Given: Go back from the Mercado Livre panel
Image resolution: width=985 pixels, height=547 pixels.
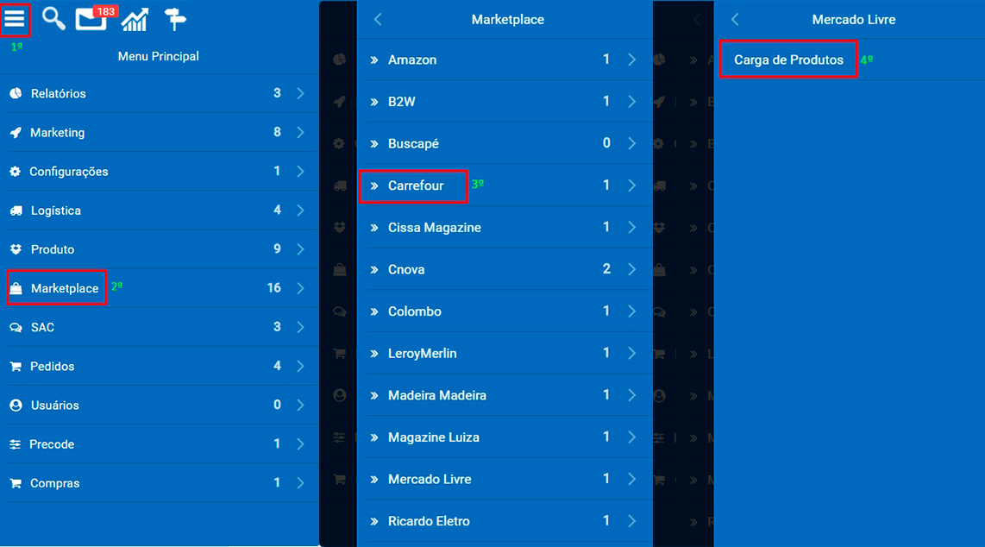Looking at the screenshot, I should coord(735,20).
